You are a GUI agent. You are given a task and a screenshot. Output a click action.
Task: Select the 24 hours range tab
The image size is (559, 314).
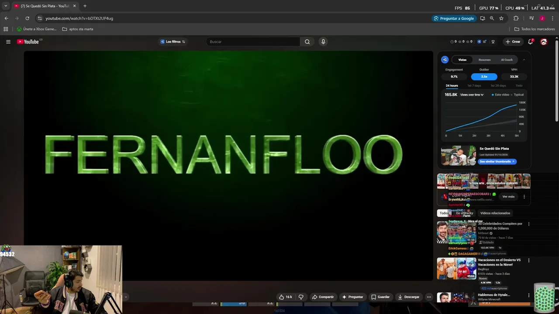[x=452, y=85]
